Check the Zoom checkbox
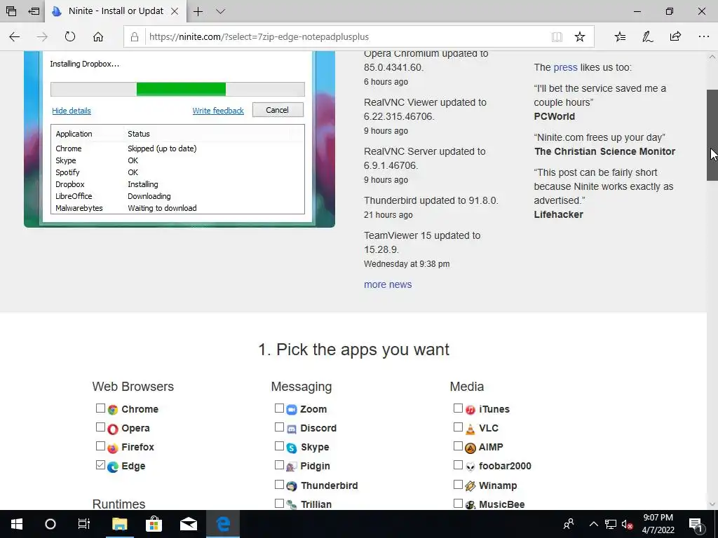This screenshot has width=718, height=538. (x=279, y=408)
